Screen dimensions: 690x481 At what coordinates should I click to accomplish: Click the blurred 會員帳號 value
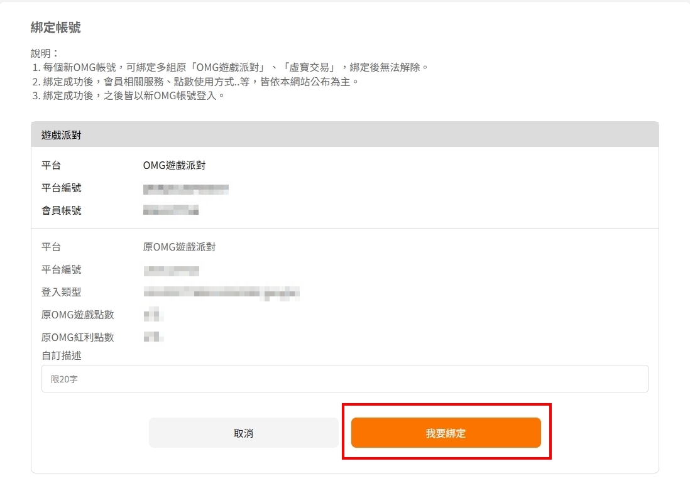(171, 210)
